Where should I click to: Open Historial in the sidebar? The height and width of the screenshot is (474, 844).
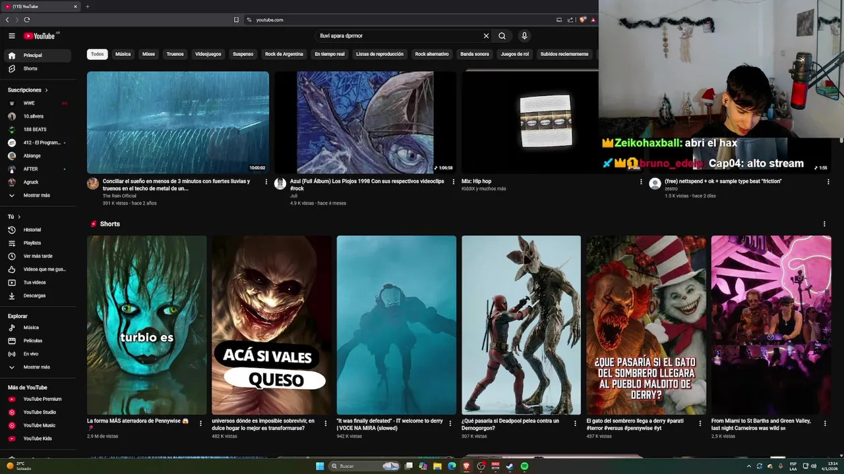click(37, 230)
